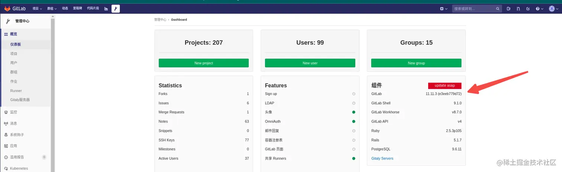This screenshot has width=562, height=172.
Task: Open the Gitaly Servers link
Action: click(x=382, y=158)
